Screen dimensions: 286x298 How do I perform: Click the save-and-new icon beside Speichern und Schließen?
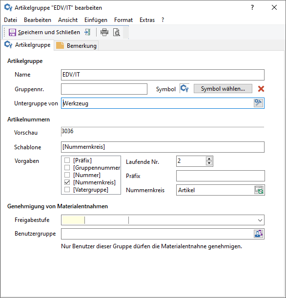pyautogui.click(x=88, y=32)
